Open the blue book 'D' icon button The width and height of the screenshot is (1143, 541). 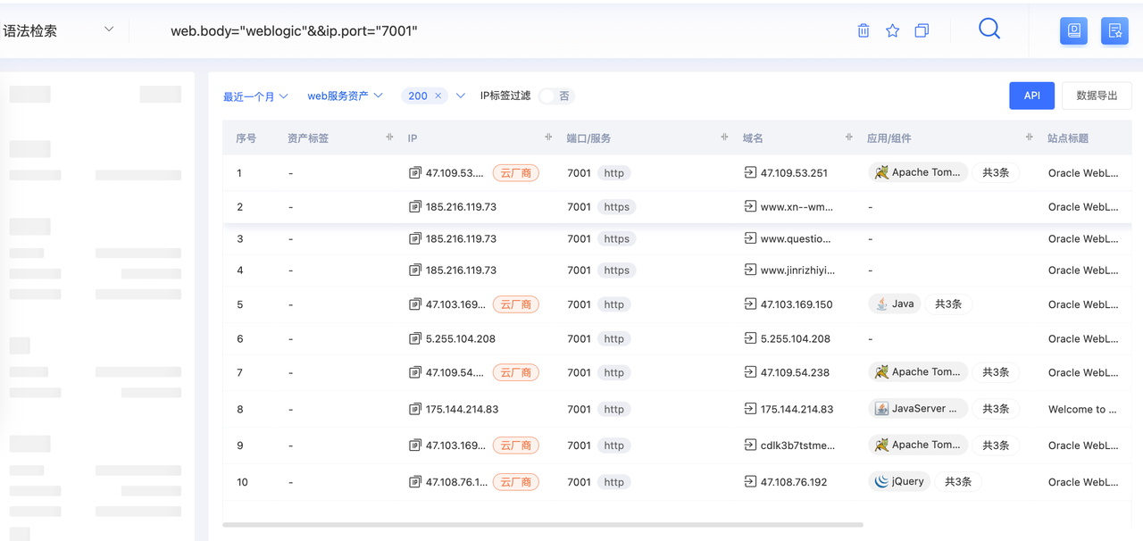coord(1073,30)
